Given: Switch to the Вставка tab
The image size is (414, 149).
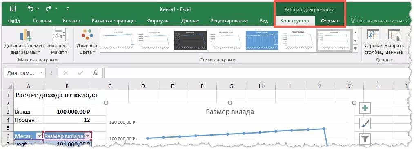Looking at the screenshot, I should (x=71, y=21).
